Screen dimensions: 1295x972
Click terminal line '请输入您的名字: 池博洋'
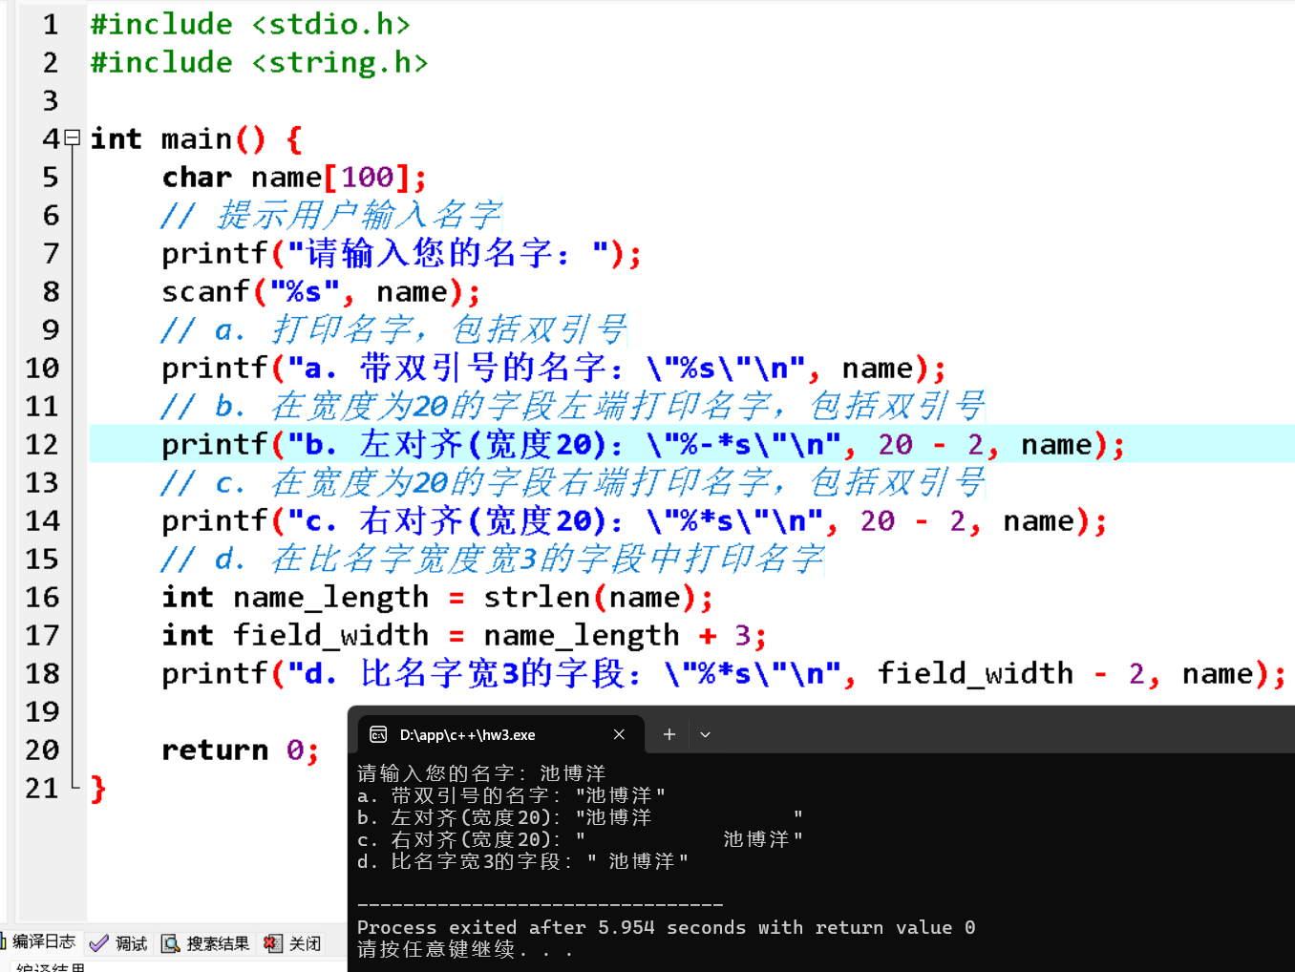[481, 773]
